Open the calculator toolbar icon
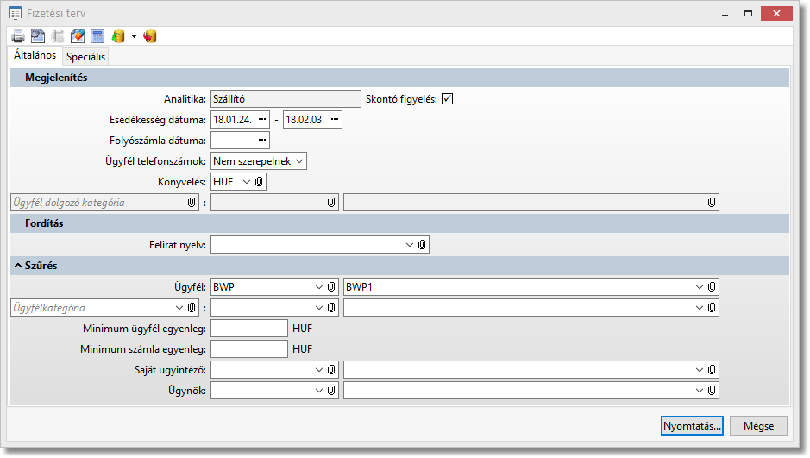 97,36
